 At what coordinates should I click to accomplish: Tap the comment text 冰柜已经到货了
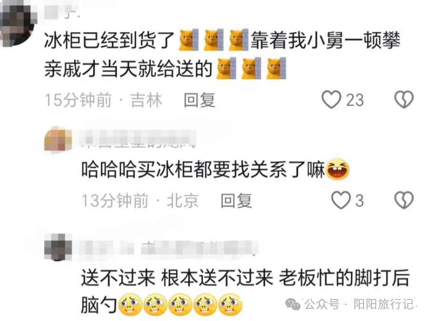tap(109, 40)
